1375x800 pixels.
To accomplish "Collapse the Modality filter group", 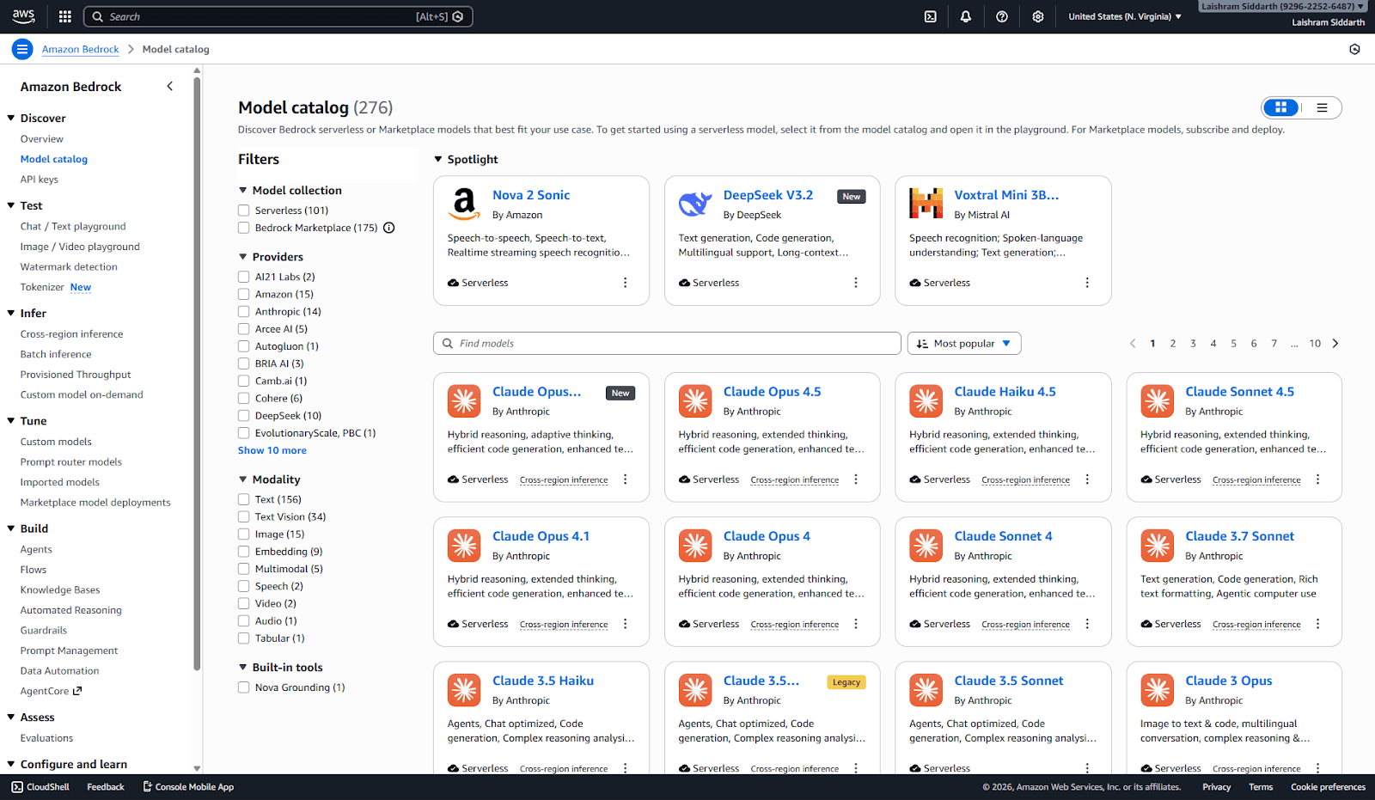I will tap(243, 479).
